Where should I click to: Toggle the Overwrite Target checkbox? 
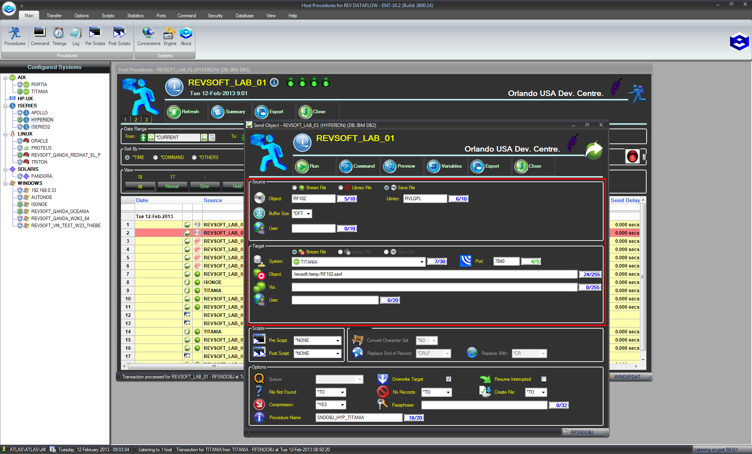[x=448, y=379]
